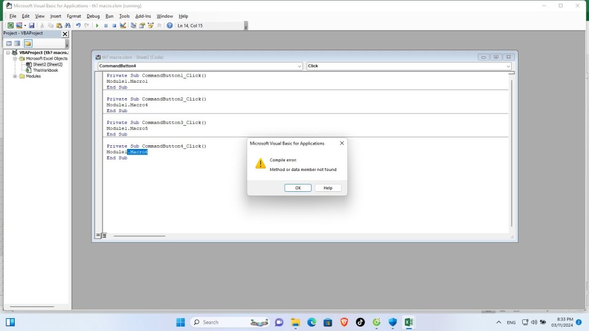Open the Debug menu
This screenshot has height=331, width=589.
(93, 16)
